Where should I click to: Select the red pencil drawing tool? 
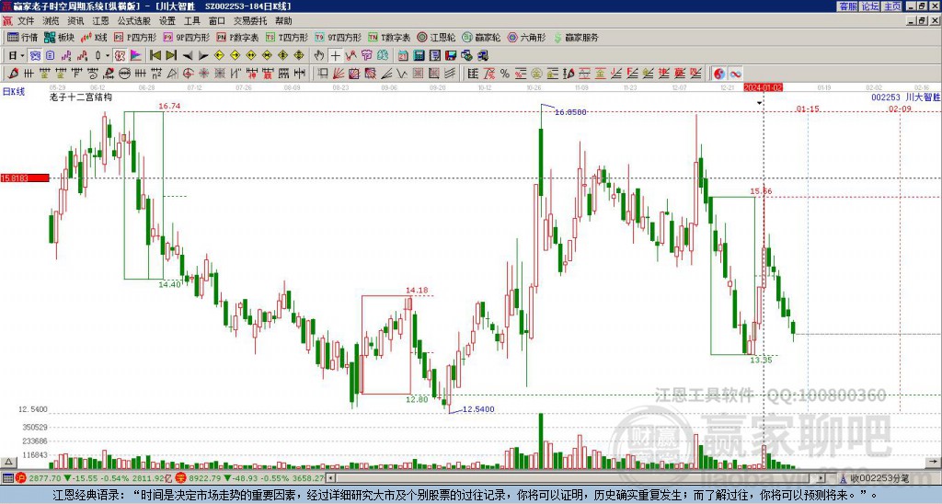12,74
